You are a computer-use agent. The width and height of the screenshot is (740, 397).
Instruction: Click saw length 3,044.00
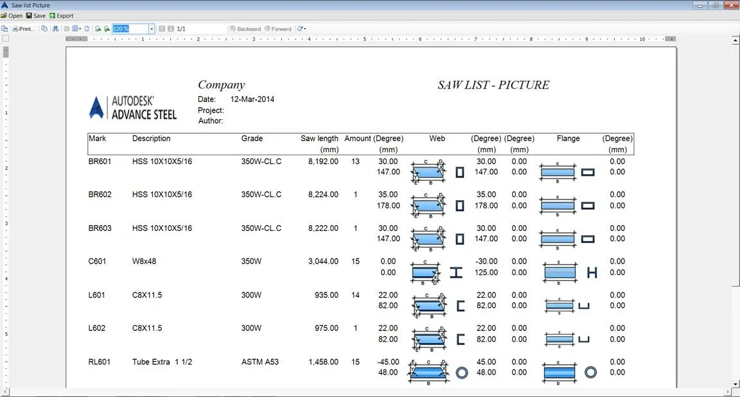pos(323,262)
